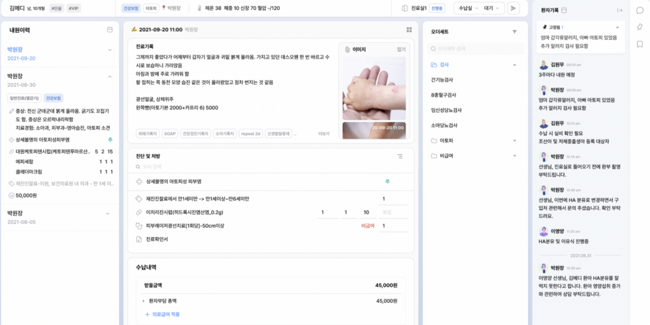Click the document icon beside 진료확인서
The image size is (650, 325).
tap(139, 239)
